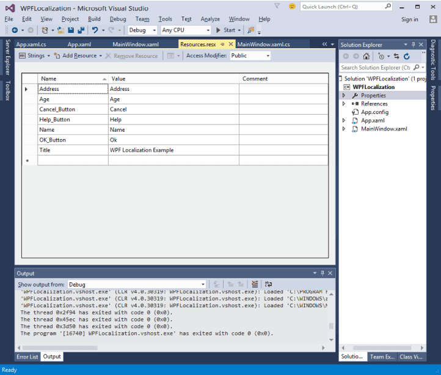Pin the Solution Explorer panel with pushpin
The image size is (441, 375).
413,45
